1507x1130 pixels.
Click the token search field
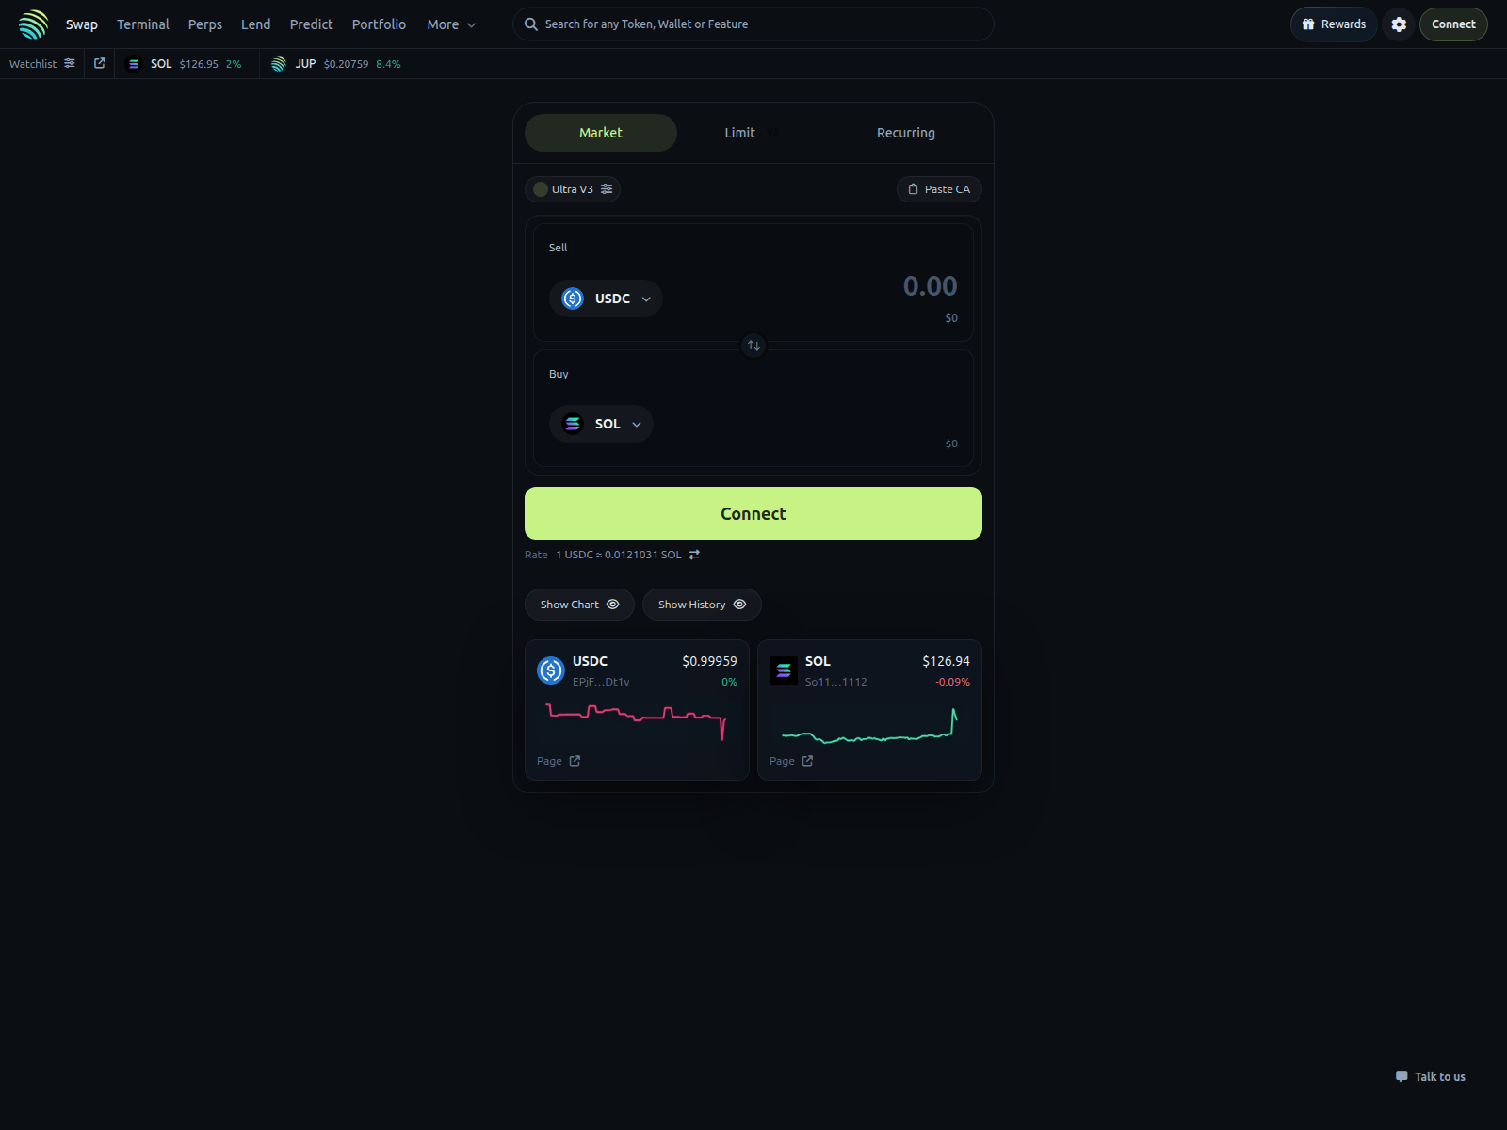753,24
